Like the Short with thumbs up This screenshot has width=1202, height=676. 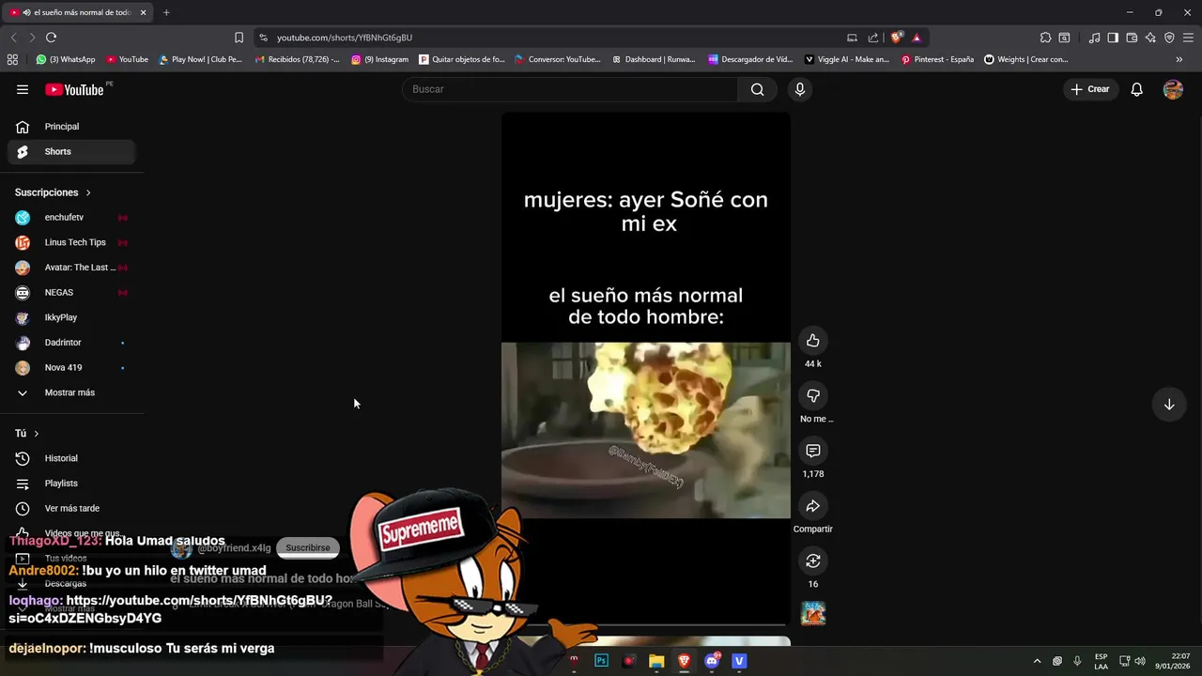(x=813, y=341)
